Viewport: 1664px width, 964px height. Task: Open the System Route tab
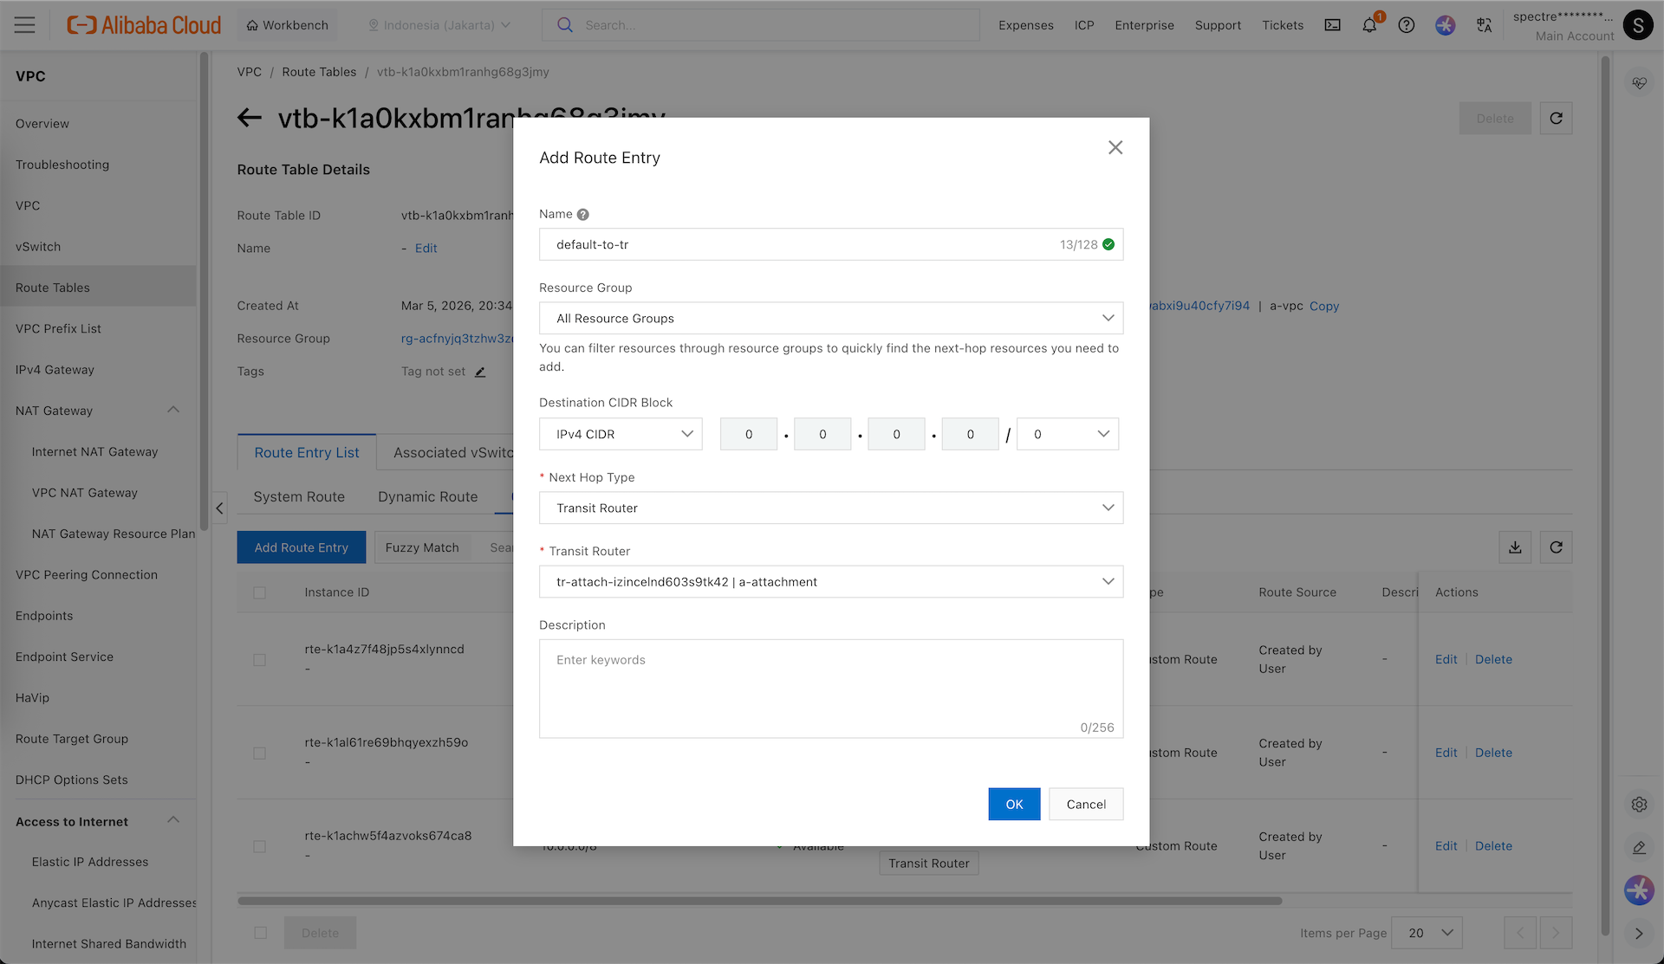[299, 496]
